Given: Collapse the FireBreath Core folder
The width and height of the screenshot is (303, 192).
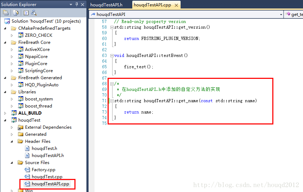Looking at the screenshot, I should tap(5, 42).
